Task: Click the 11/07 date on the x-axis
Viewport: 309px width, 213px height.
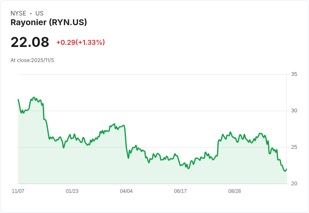Action: (18, 191)
